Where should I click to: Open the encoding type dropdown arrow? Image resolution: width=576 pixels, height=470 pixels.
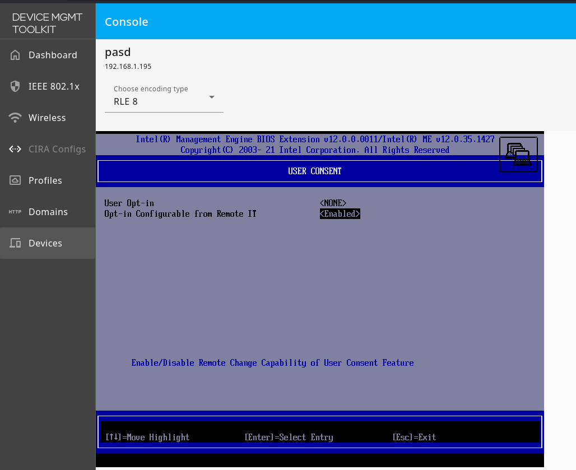coord(212,97)
